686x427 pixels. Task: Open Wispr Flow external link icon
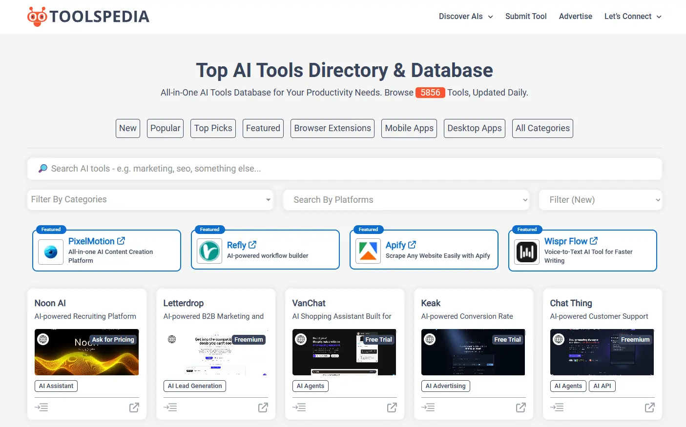[594, 241]
